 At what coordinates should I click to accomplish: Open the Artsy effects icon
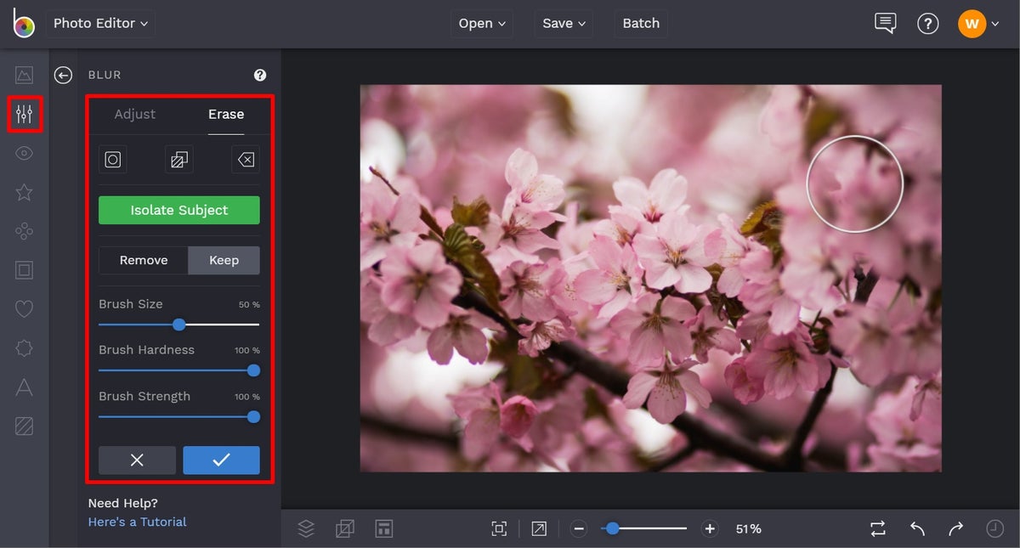point(24,231)
